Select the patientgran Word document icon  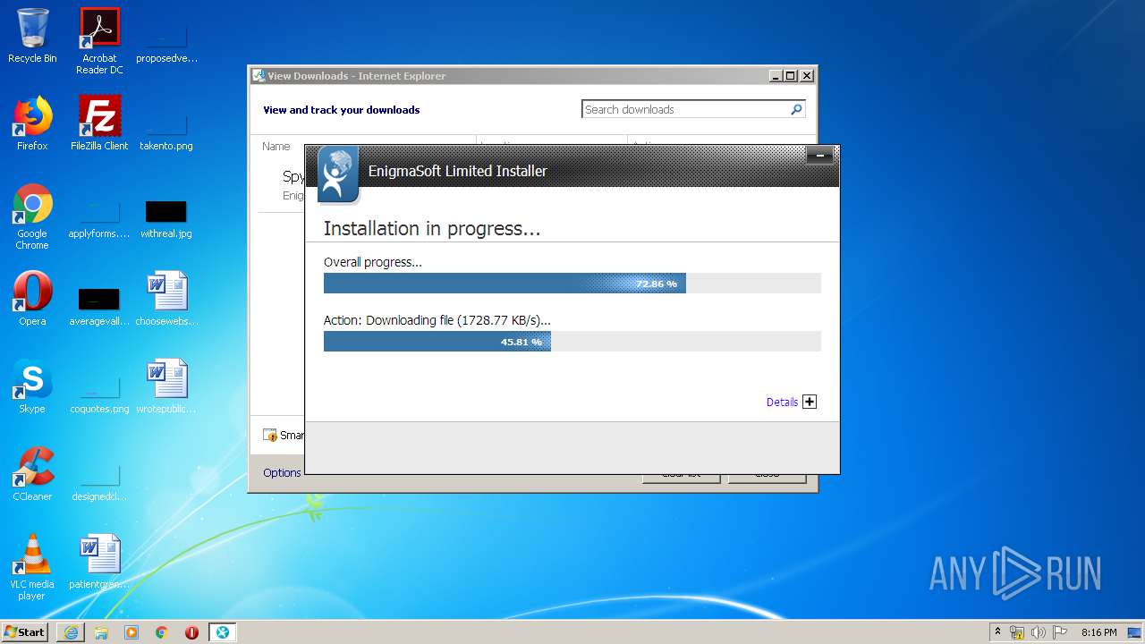99,562
